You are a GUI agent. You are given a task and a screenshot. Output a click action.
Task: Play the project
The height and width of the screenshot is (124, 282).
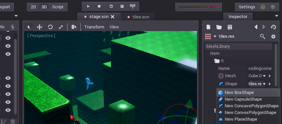pyautogui.click(x=88, y=6)
